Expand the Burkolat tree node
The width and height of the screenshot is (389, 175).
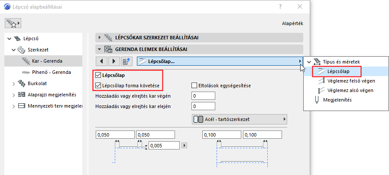13,84
